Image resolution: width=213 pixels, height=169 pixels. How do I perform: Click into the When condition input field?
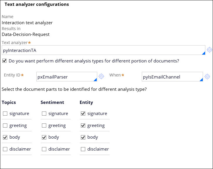[x=169, y=77]
